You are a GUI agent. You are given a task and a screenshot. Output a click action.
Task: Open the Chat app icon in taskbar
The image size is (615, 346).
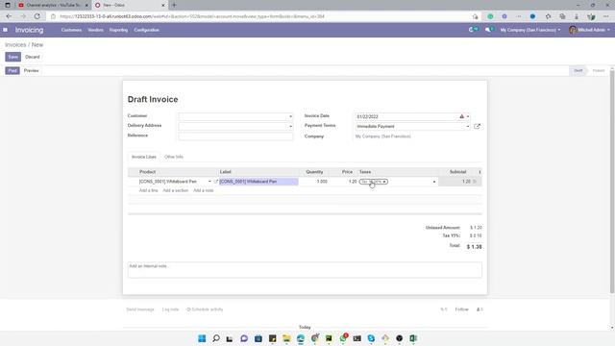pyautogui.click(x=244, y=338)
